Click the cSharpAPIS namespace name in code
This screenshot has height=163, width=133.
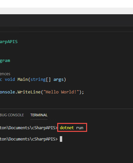[9, 42]
